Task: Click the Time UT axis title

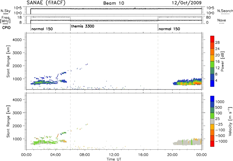Action: tap(114, 159)
